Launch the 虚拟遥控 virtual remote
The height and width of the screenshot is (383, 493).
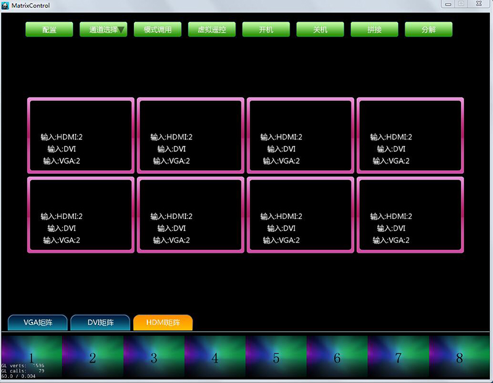coord(212,30)
